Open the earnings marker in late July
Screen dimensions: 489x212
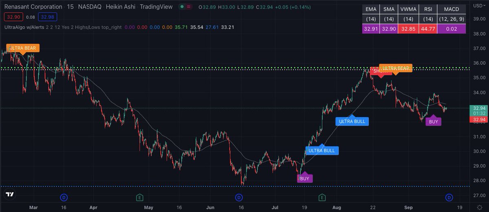click(322, 197)
